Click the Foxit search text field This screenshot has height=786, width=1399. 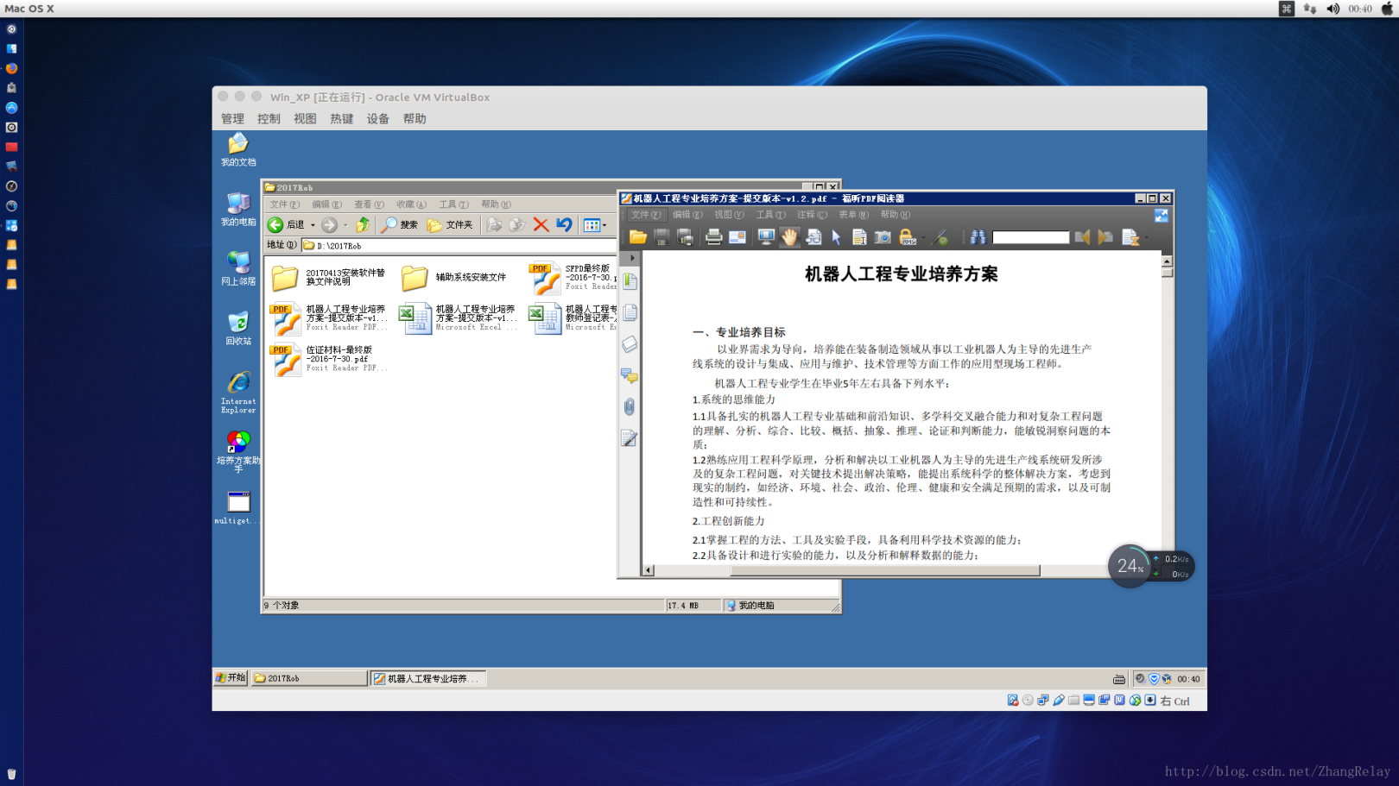tap(1030, 237)
